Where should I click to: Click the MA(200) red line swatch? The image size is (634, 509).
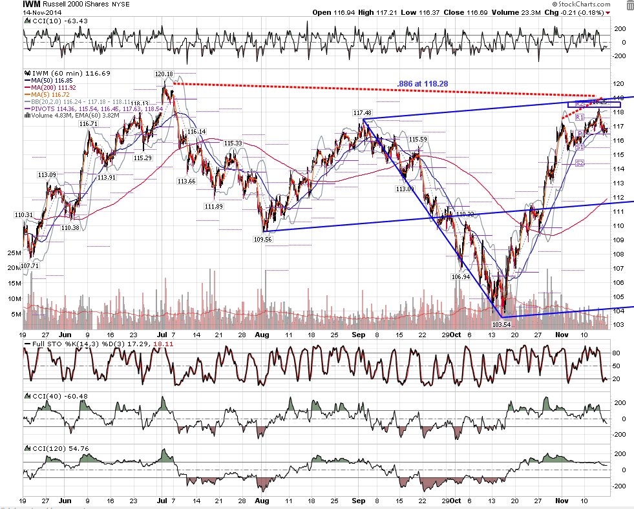[28, 88]
